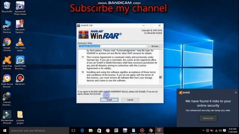The image size is (239, 134).
Task: Select the EaseUS Data Recovery icon
Action: click(20, 63)
